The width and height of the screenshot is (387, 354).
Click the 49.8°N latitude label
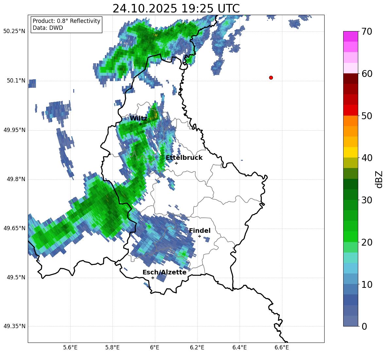(x=16, y=179)
